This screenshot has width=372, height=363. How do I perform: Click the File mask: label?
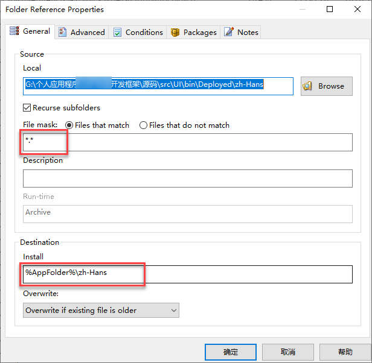(x=40, y=125)
